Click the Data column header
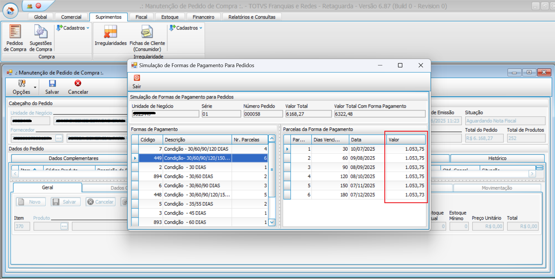 click(367, 140)
